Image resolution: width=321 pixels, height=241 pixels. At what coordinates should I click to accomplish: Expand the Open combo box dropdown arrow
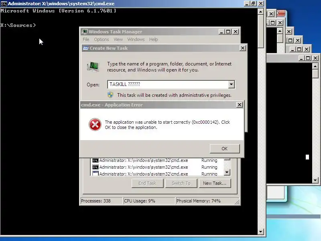pos(232,84)
